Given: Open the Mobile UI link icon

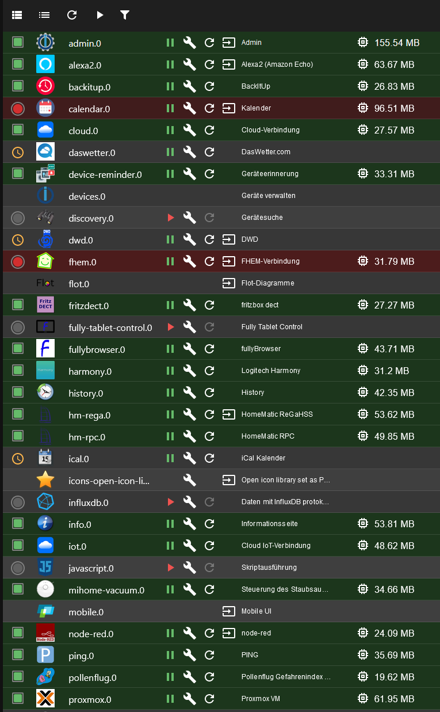Looking at the screenshot, I should click(x=229, y=611).
